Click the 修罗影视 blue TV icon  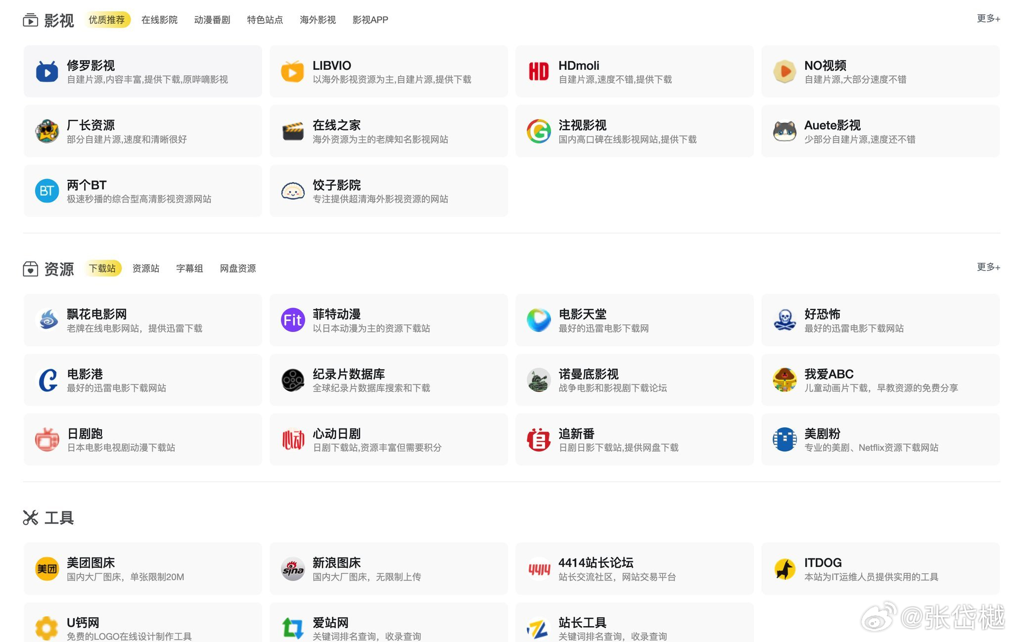pos(47,72)
